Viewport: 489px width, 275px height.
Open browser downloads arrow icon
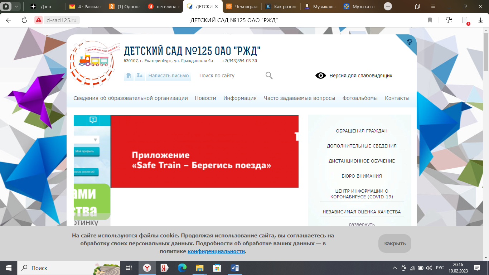pos(481,20)
